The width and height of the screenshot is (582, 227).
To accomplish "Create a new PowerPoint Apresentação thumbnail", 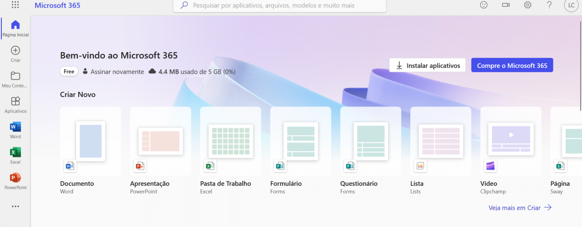I will 160,141.
